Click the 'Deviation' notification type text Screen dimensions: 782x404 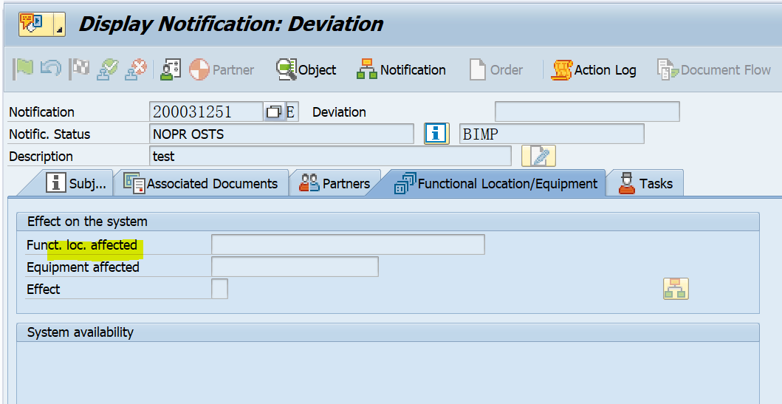[x=339, y=112]
